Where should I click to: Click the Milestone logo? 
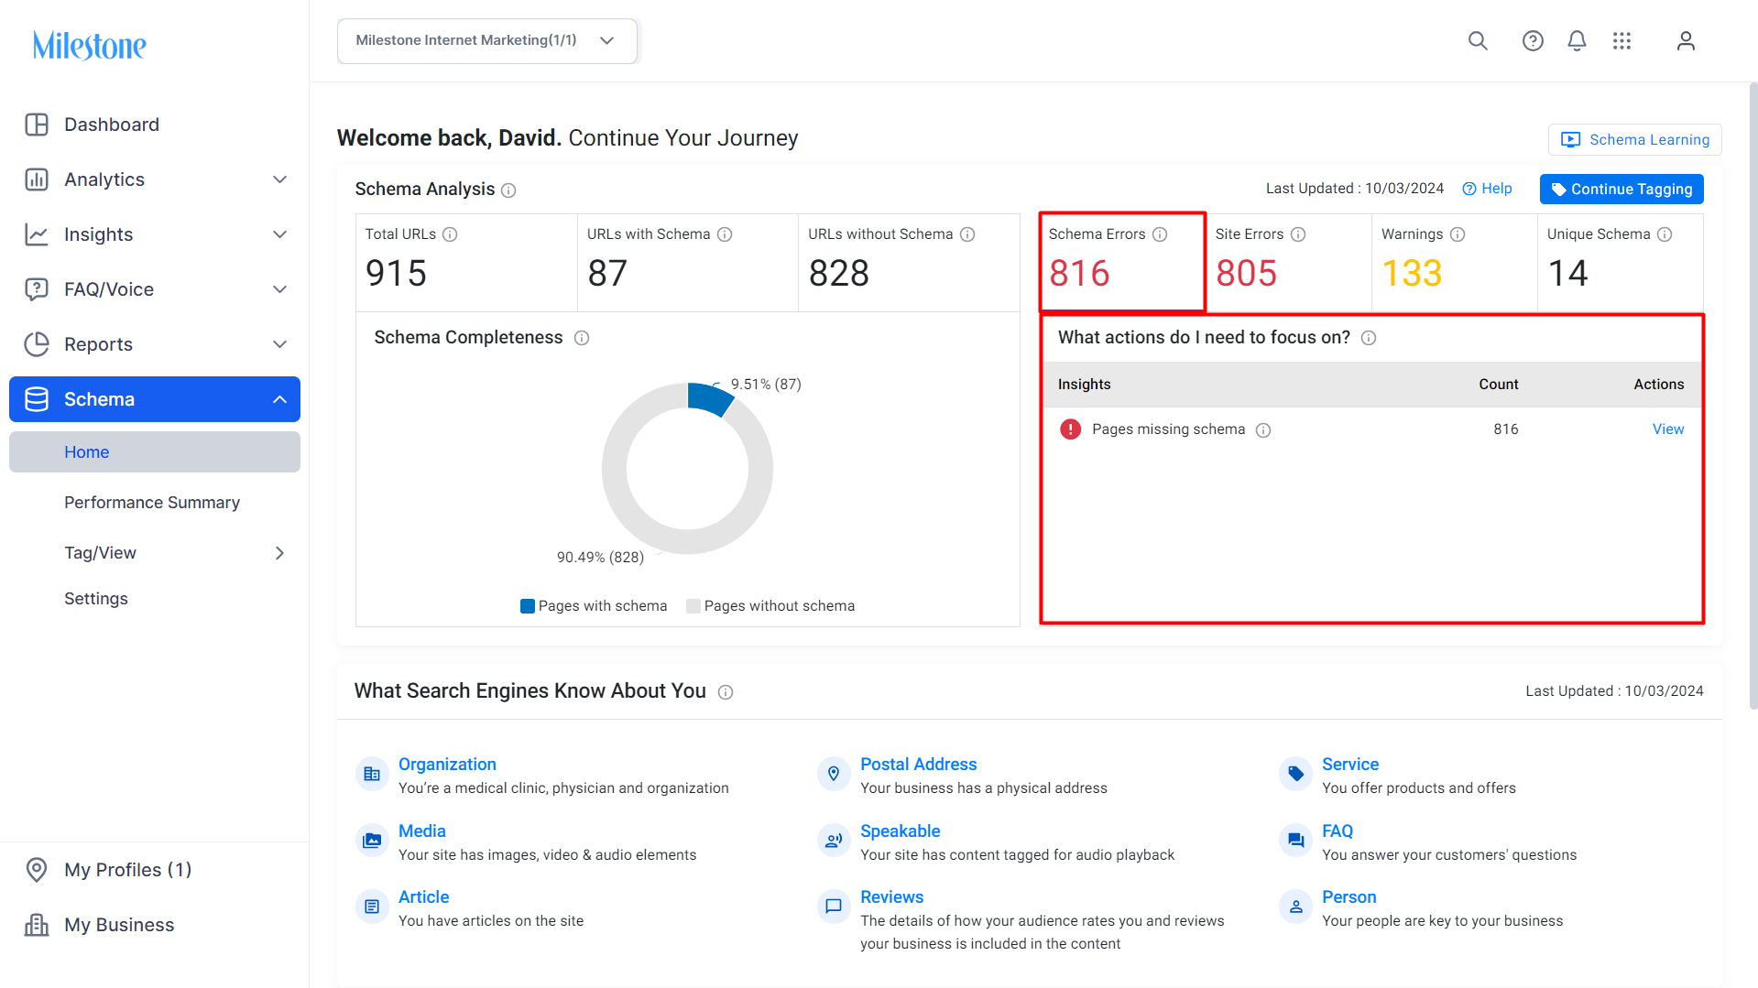[x=90, y=45]
